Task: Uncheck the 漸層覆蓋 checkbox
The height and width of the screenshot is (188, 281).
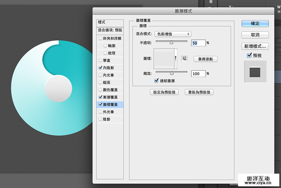Action: (100, 97)
